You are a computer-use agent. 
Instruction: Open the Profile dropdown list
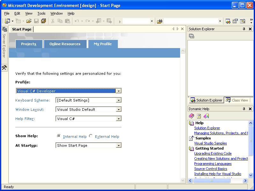119,91
